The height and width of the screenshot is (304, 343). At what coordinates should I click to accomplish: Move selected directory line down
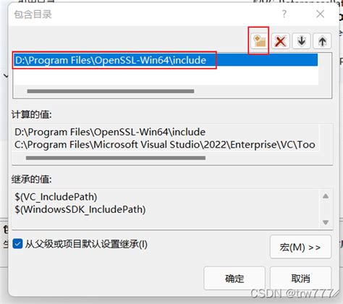[x=301, y=41]
